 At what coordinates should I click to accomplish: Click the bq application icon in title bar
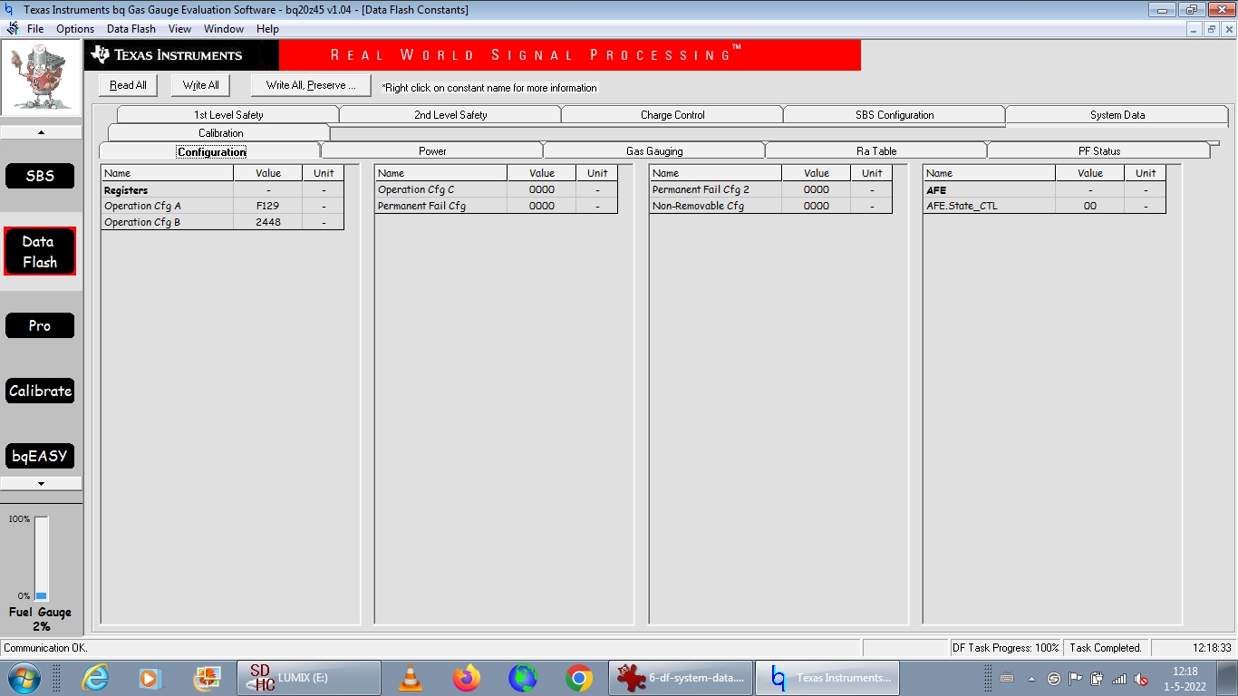click(x=10, y=10)
